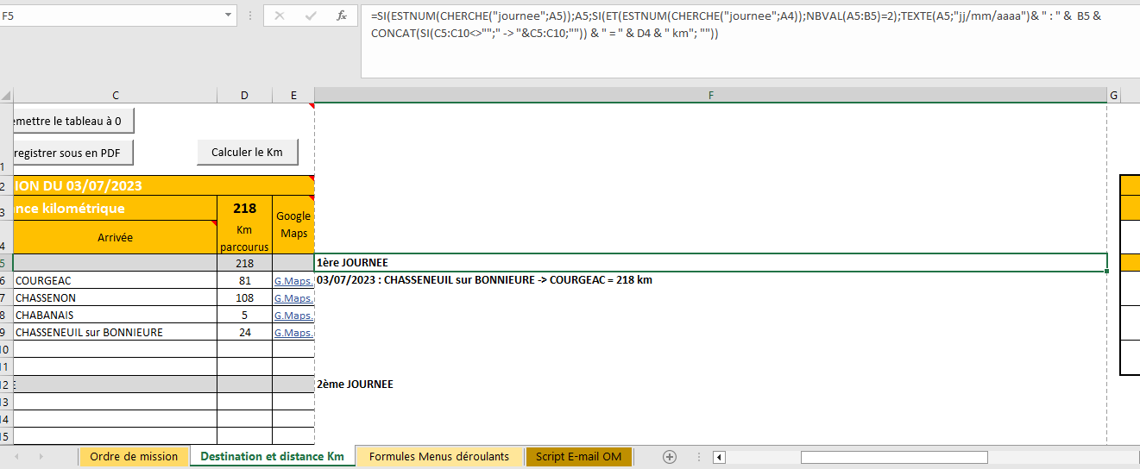Select column F header
This screenshot has height=469, width=1140.
point(710,95)
